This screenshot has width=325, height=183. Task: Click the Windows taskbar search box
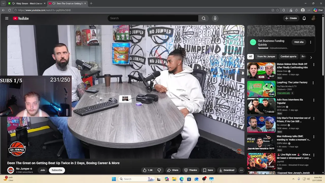(137, 179)
